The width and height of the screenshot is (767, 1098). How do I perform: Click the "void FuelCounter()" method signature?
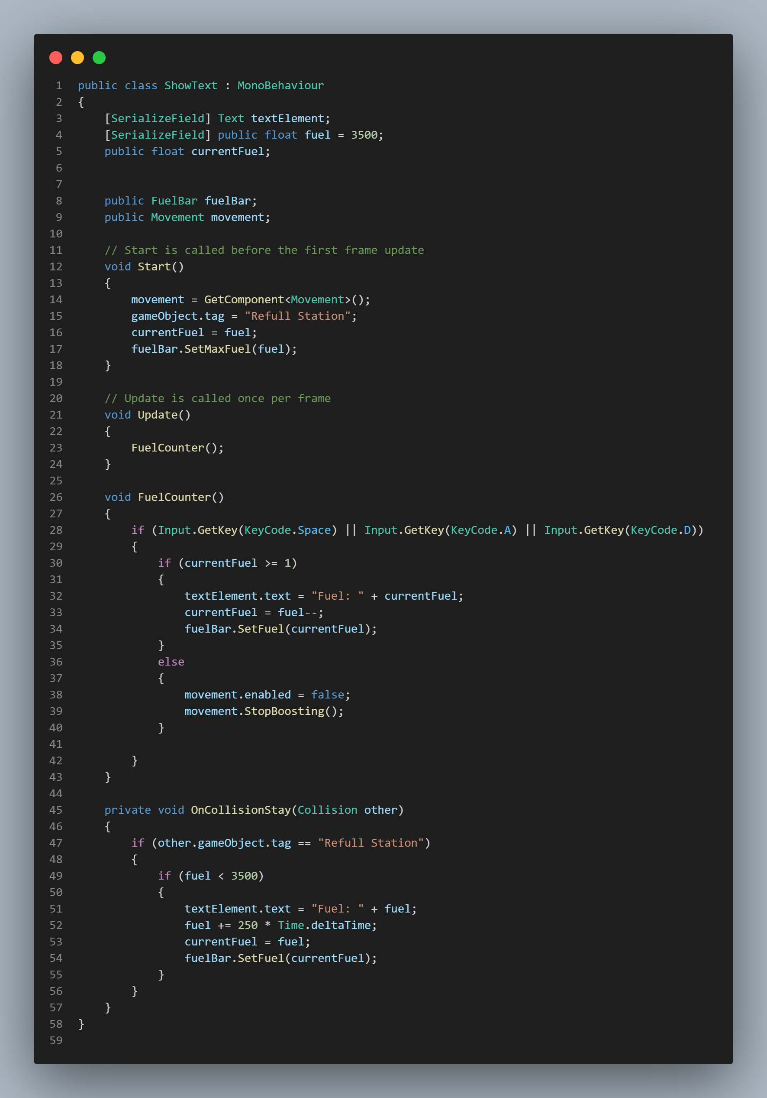tap(164, 497)
